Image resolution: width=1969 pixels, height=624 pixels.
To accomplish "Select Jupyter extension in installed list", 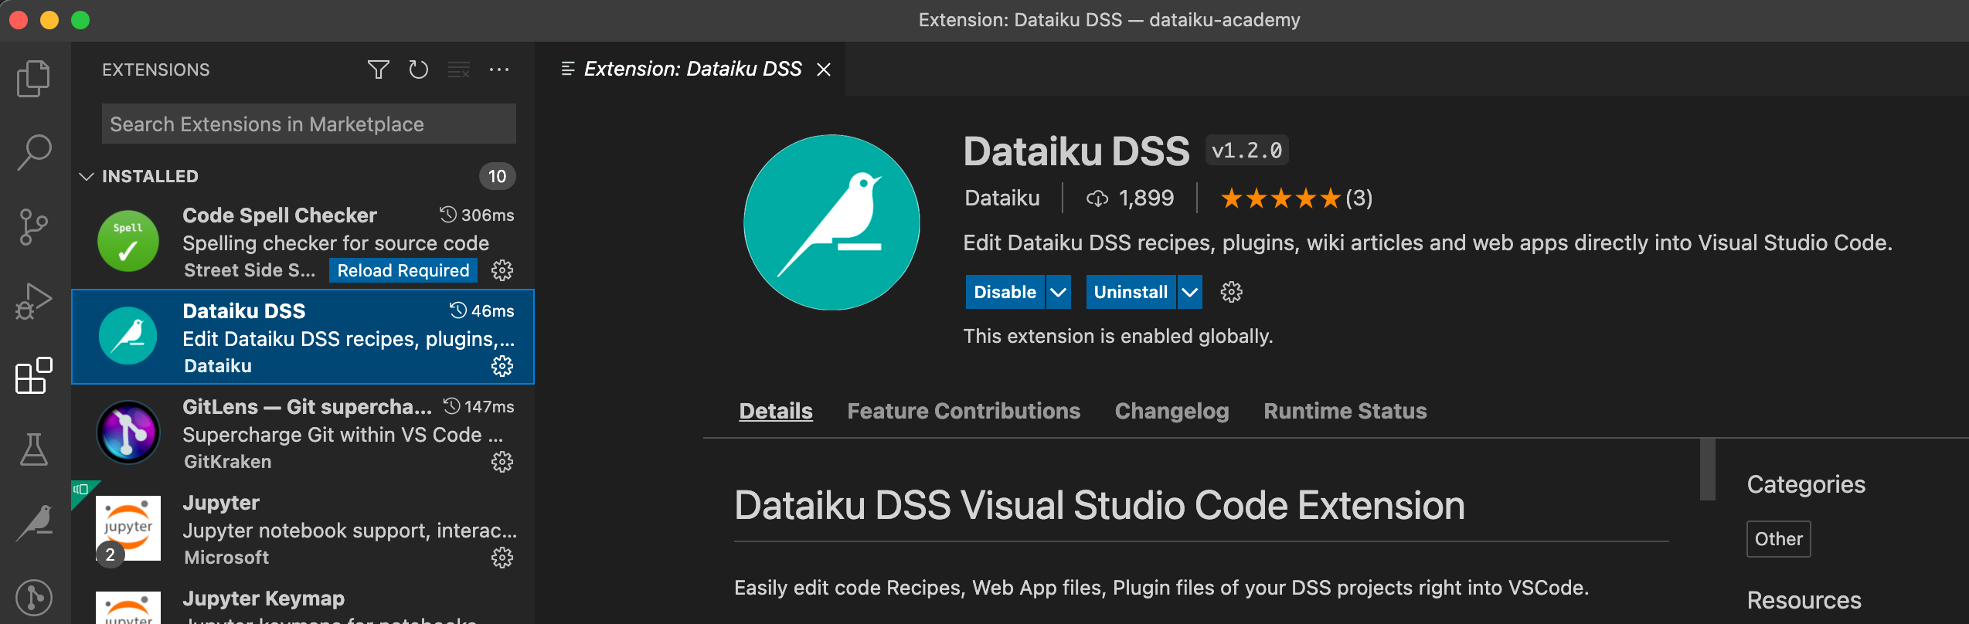I will 303,528.
